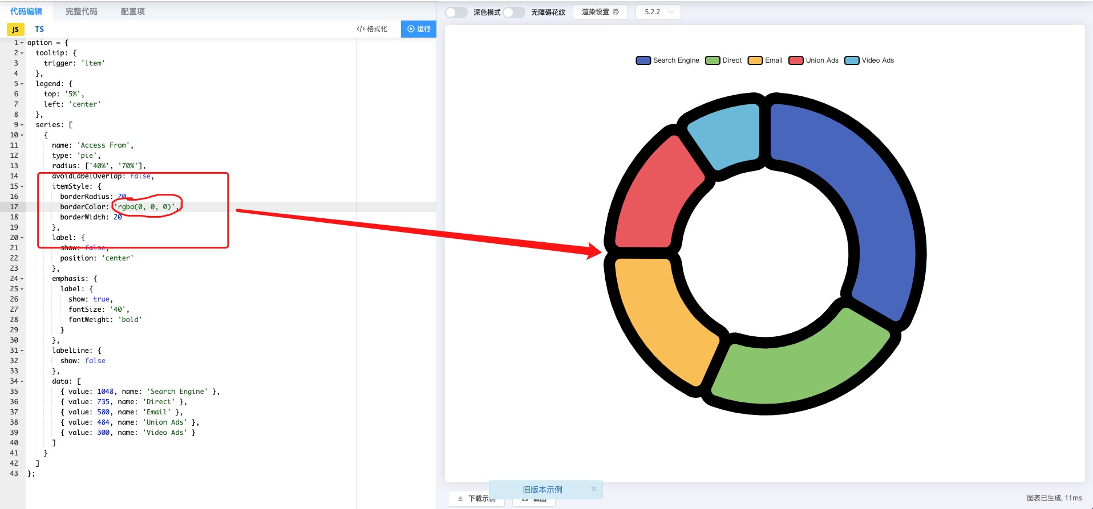Close the 旧版本示例 popup
Screen dimensions: 1093x509
tap(593, 488)
